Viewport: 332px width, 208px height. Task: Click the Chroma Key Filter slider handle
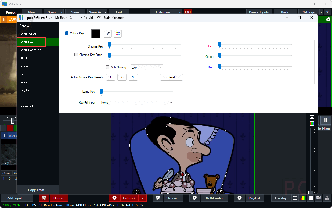coord(109,56)
